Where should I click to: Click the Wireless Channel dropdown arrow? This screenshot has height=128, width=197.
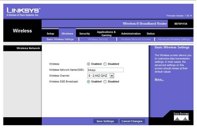pyautogui.click(x=112, y=76)
